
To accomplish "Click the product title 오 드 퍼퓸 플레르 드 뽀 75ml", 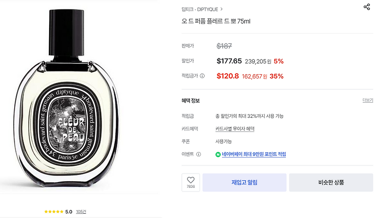I will 216,21.
